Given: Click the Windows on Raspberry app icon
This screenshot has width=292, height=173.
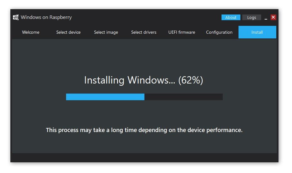Looking at the screenshot, I should pyautogui.click(x=16, y=17).
